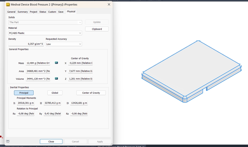This screenshot has height=147, width=248.
Task: Expand the Solids The Part dropdown
Action: (x=45, y=22)
